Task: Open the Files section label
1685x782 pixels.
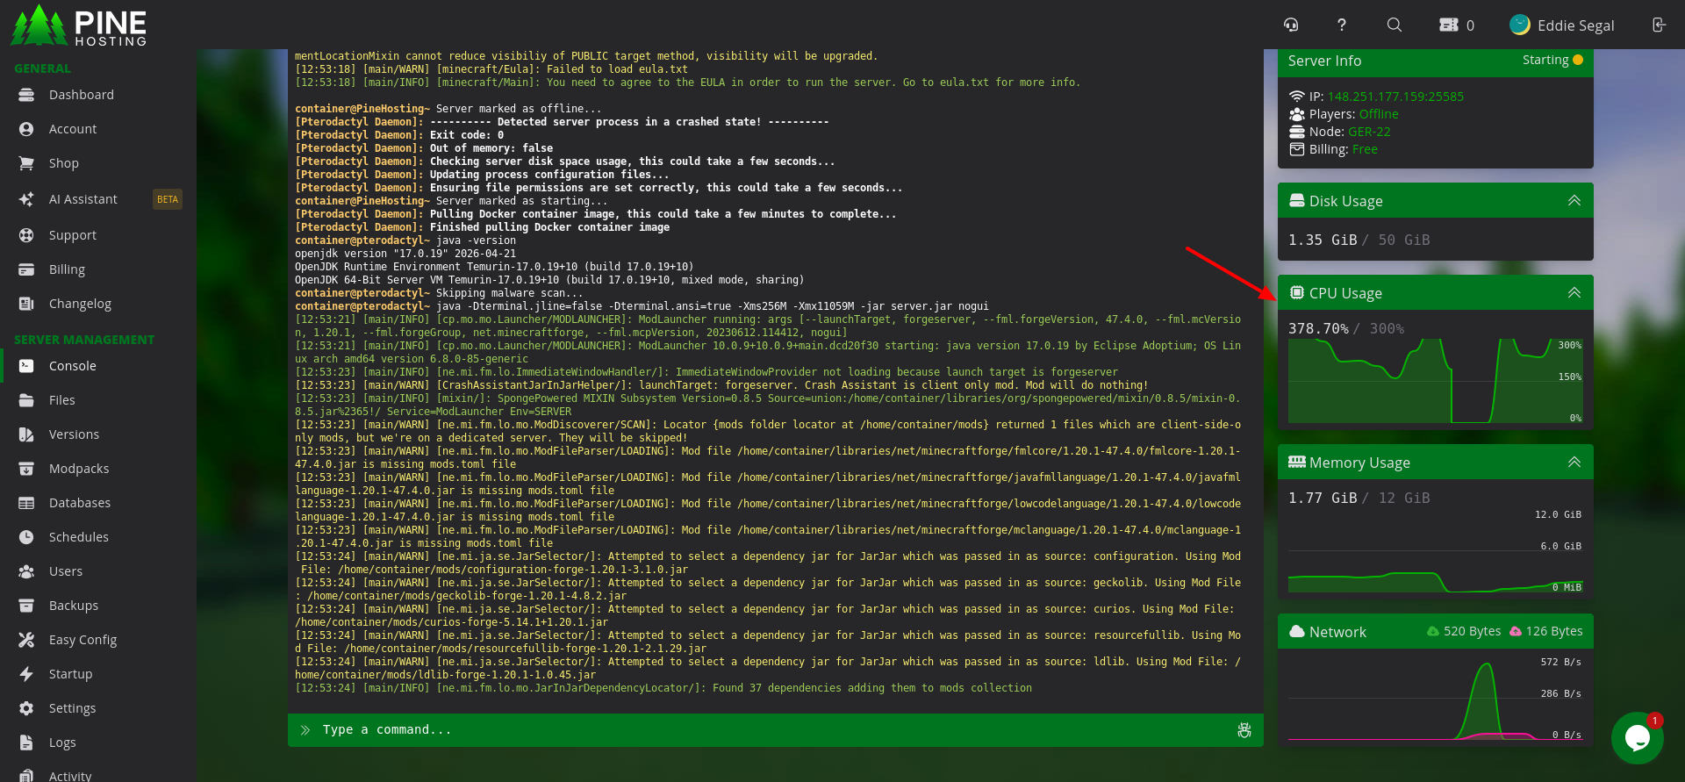Action: pyautogui.click(x=62, y=400)
